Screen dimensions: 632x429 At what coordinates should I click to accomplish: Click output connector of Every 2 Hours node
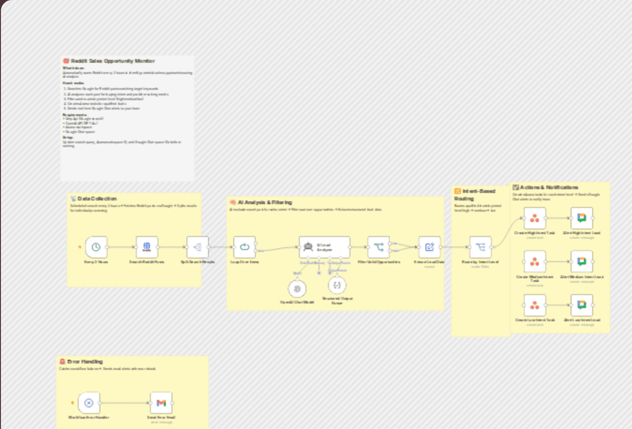[x=108, y=247]
